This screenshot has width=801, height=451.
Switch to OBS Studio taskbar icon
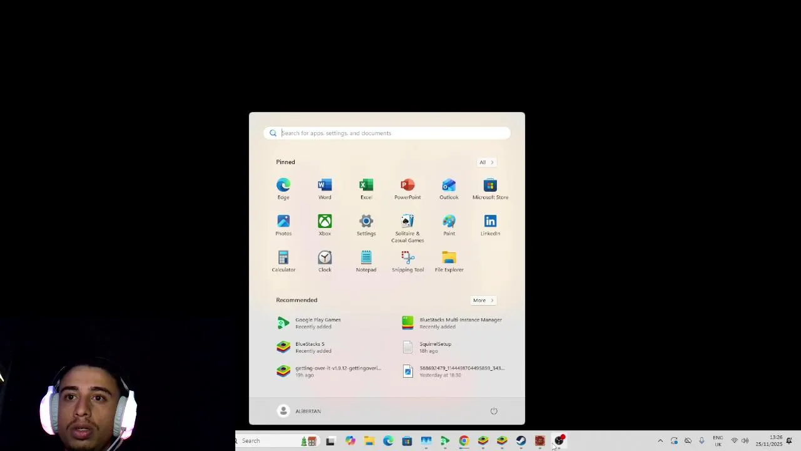point(559,441)
